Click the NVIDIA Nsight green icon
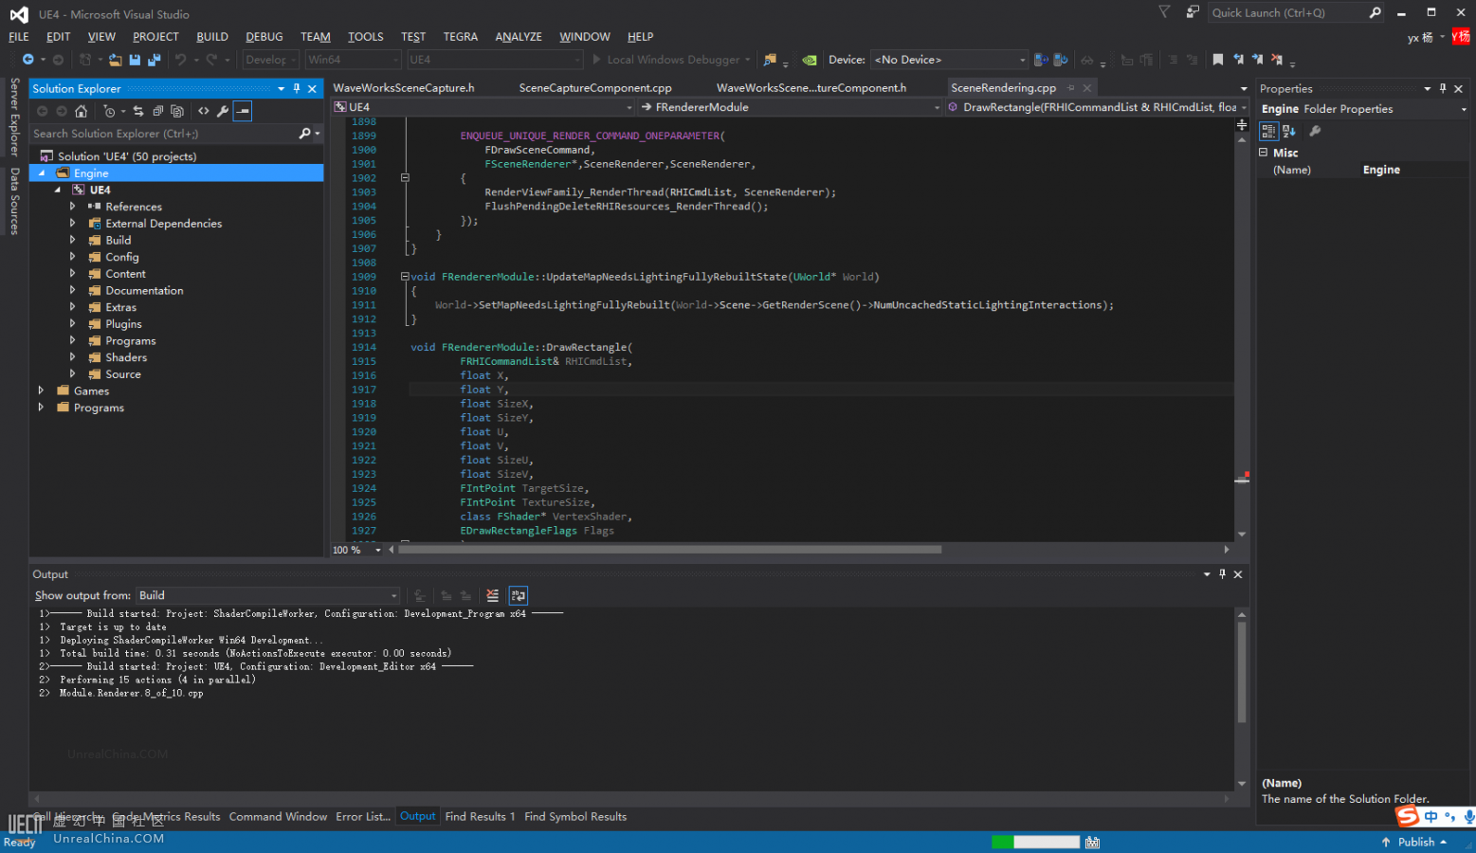This screenshot has width=1476, height=853. tap(810, 60)
